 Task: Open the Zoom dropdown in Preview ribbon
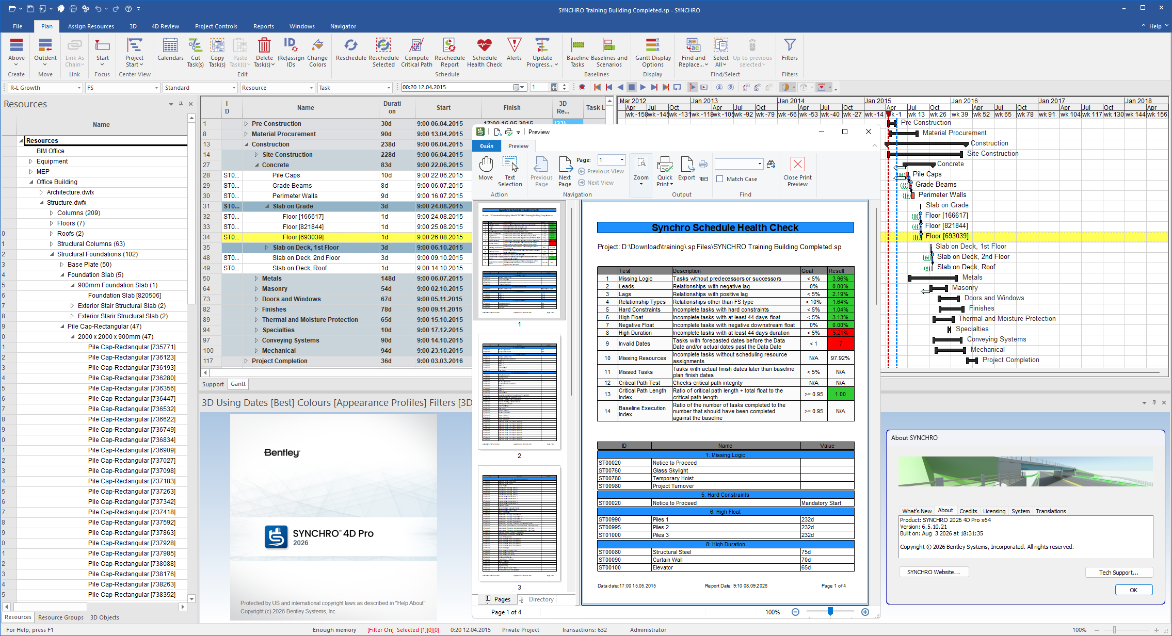click(x=641, y=184)
